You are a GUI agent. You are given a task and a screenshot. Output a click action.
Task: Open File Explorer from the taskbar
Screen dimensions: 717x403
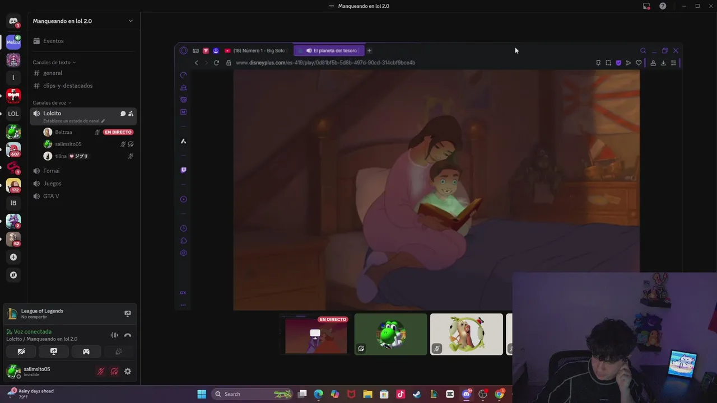point(367,394)
